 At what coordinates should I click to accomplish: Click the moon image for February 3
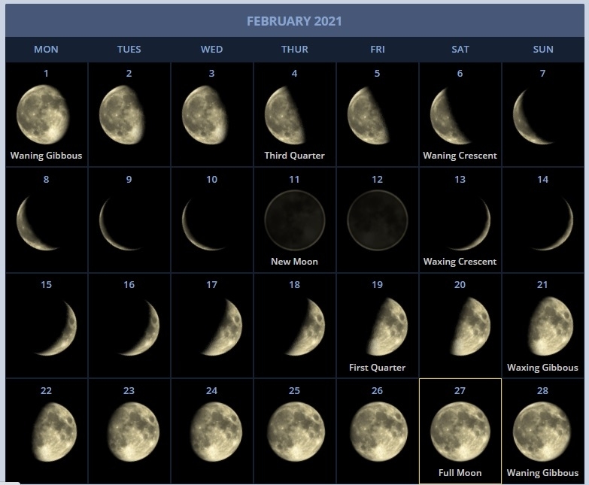click(205, 115)
